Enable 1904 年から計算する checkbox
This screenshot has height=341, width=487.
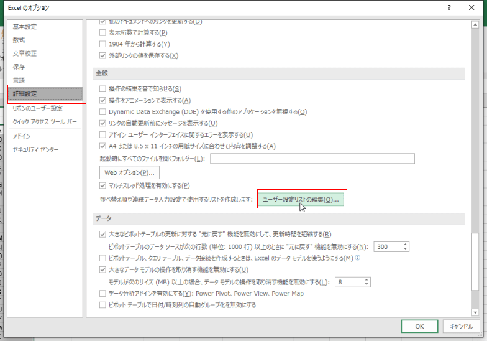point(102,44)
